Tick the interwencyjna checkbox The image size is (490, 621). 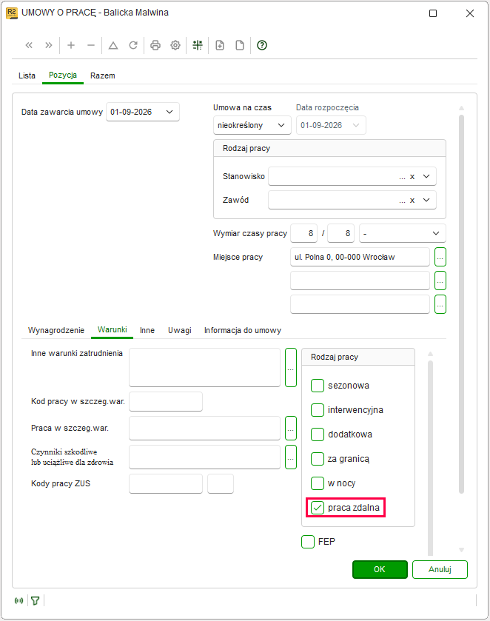(318, 410)
